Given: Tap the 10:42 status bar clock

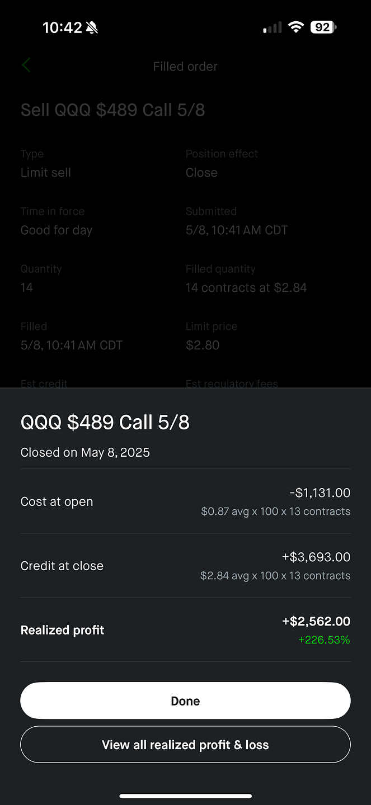Looking at the screenshot, I should pyautogui.click(x=62, y=27).
